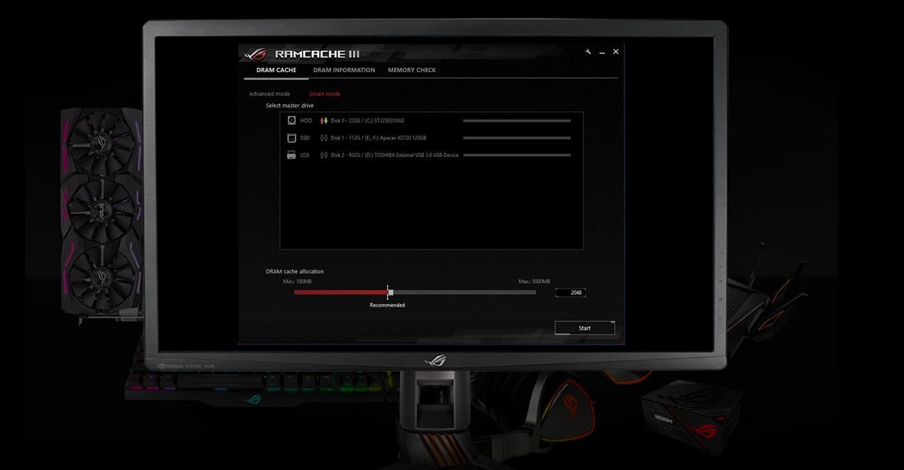
Task: Click the HDD drive type icon
Action: 291,120
